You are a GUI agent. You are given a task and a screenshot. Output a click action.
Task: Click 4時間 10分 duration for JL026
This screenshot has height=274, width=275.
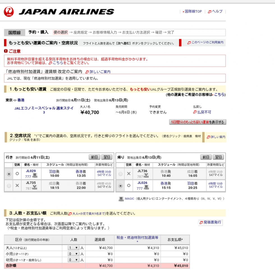216,183
